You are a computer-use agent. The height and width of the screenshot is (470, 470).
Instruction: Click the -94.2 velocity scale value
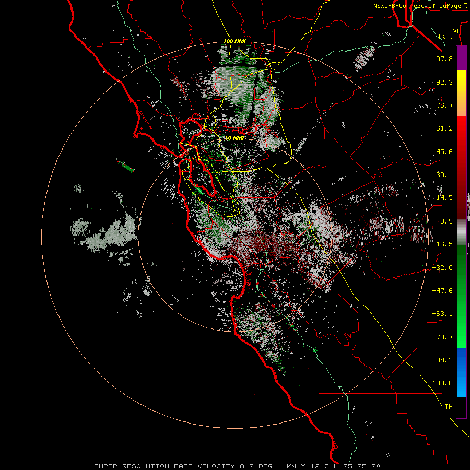[x=442, y=360]
